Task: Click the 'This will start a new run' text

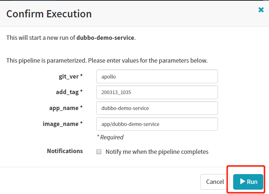Action: point(41,38)
